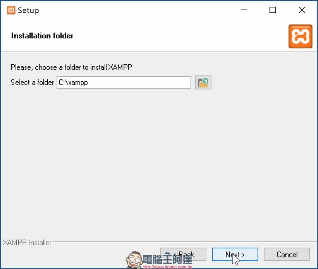
Task: Close the Setup window
Action: tap(302, 10)
